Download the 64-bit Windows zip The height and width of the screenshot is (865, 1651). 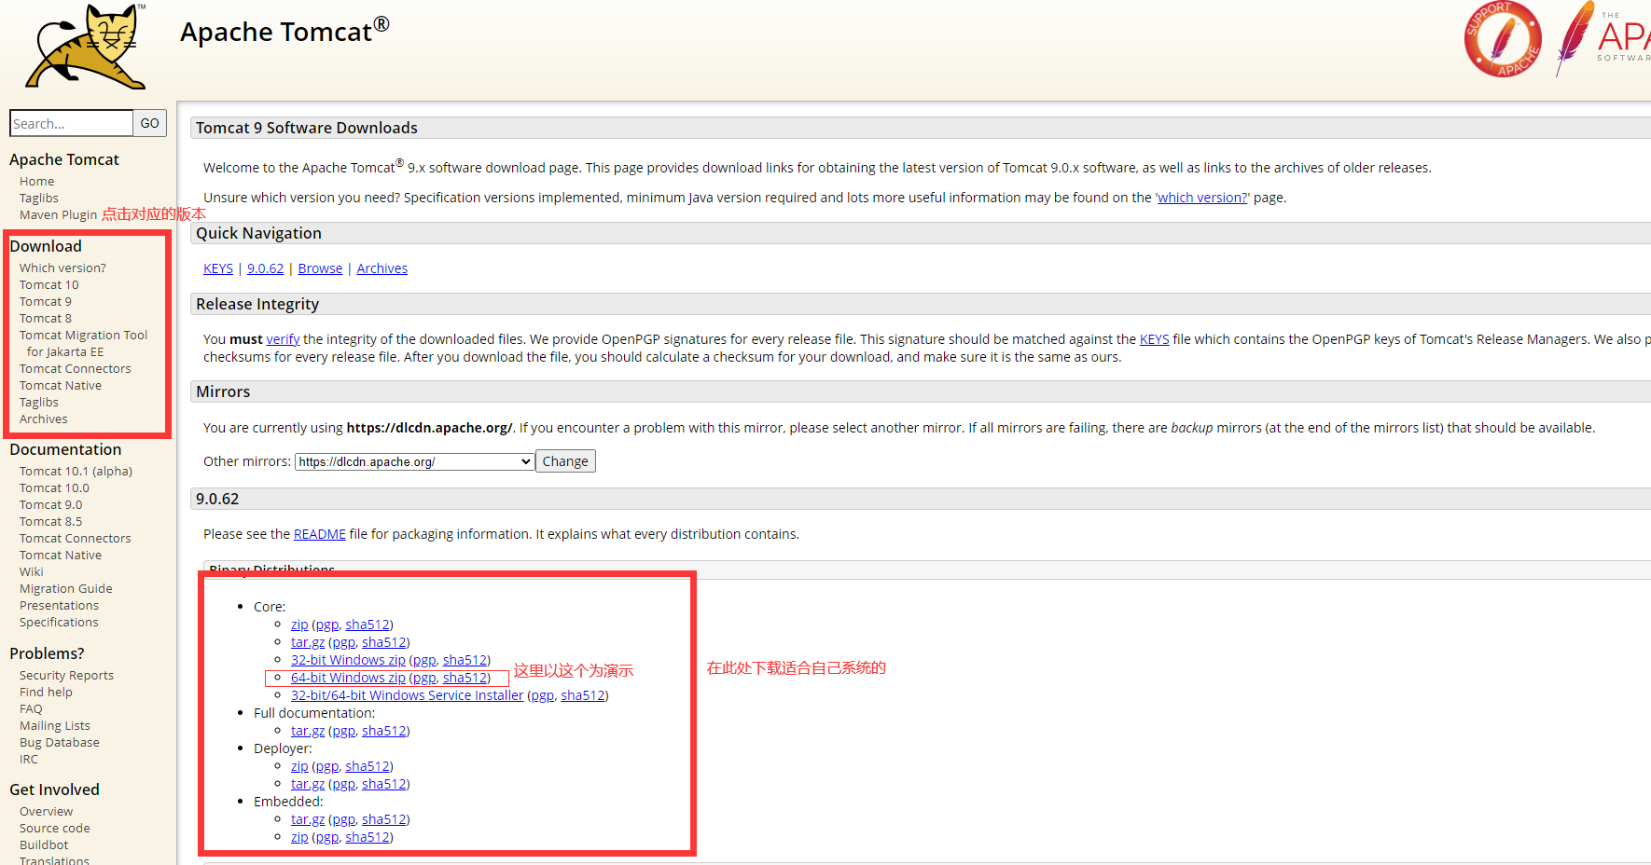click(x=348, y=678)
